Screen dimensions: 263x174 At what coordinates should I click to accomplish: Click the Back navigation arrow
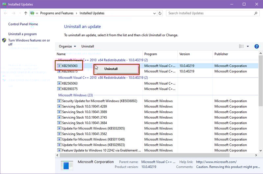pos(6,13)
